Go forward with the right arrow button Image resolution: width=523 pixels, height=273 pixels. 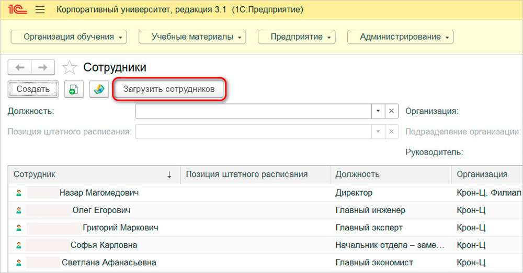43,67
